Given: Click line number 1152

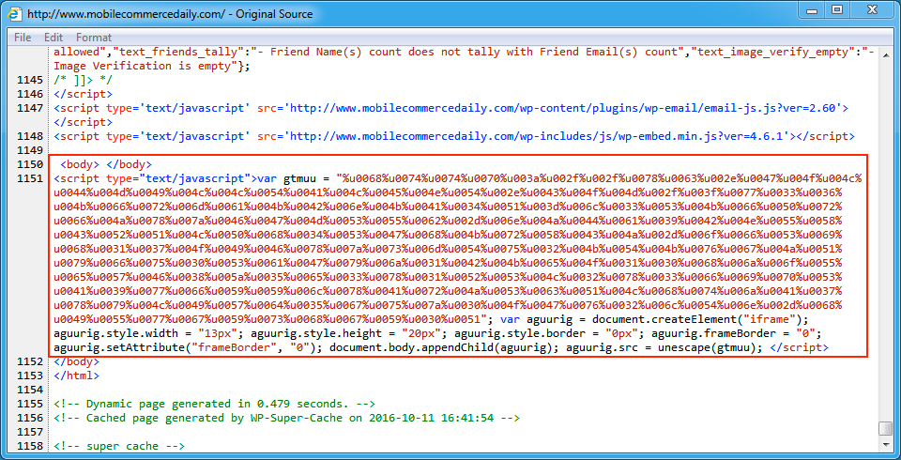Looking at the screenshot, I should pyautogui.click(x=31, y=361).
